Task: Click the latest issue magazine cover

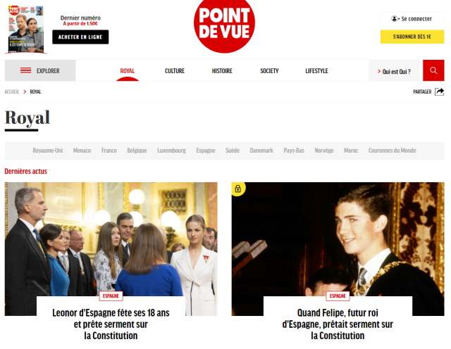Action: click(26, 30)
